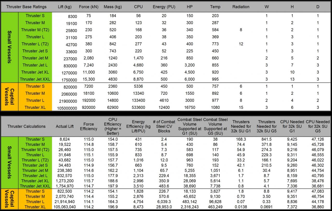
Task: Select the "Thruster L (T2)" row label in the bottom table
Action: click(x=35, y=160)
